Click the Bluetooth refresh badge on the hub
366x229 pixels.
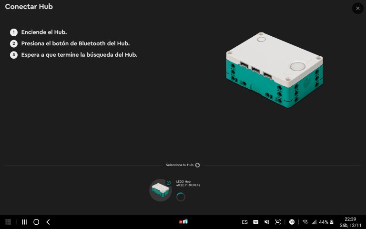coord(169,183)
